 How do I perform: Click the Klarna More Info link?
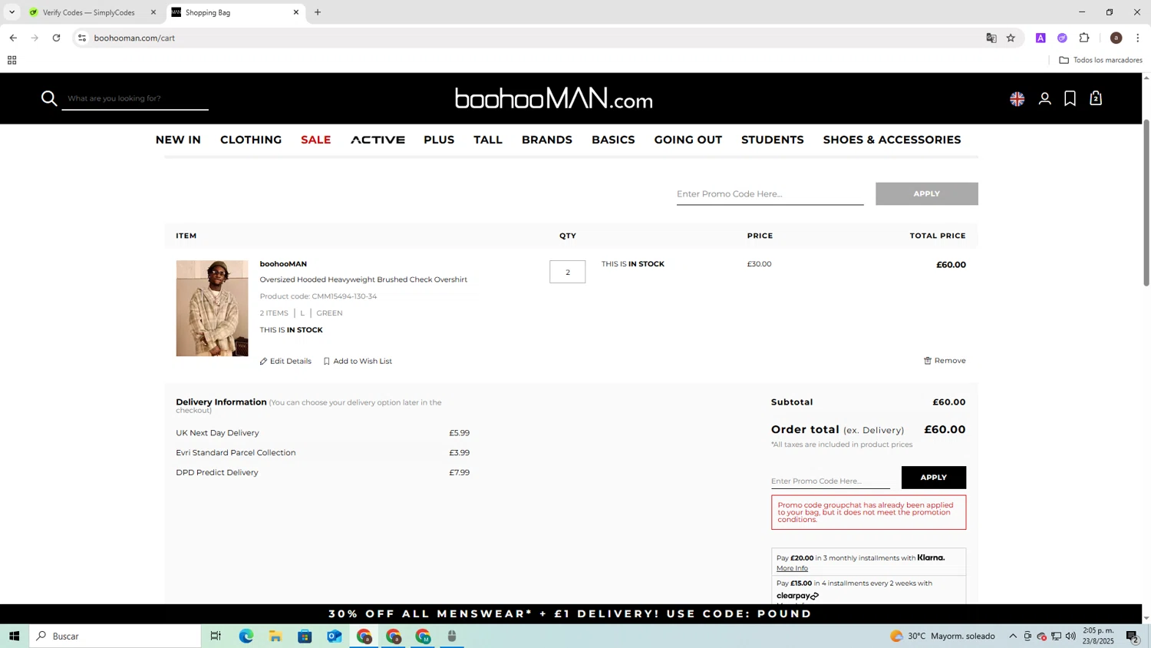[792, 568]
